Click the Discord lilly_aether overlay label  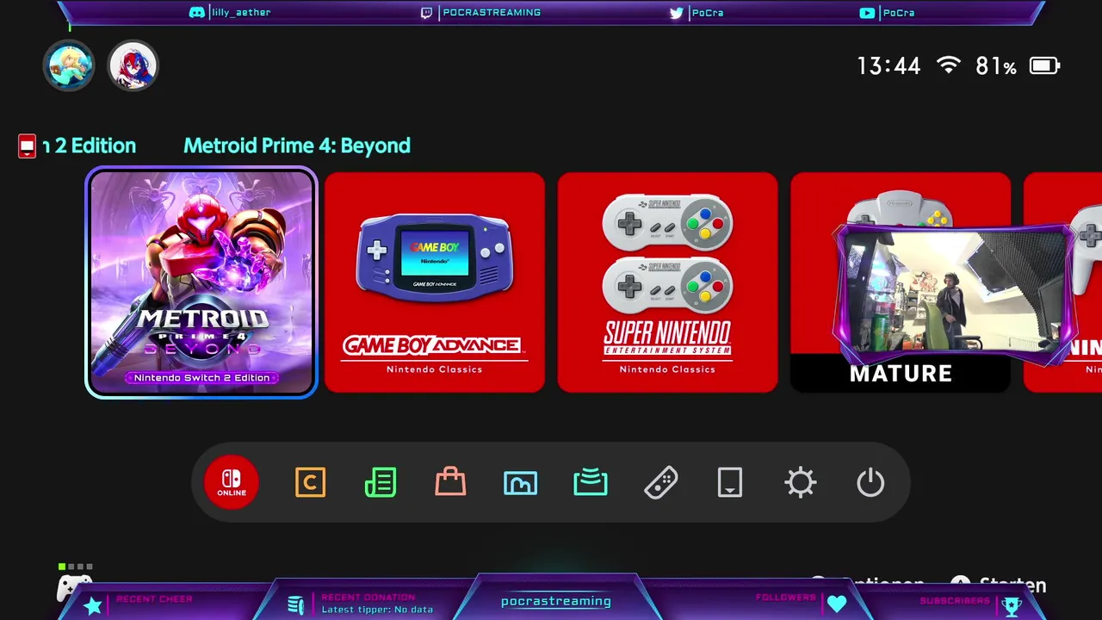(230, 13)
